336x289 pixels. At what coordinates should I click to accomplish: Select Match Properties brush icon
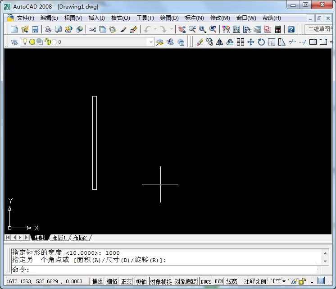point(123,29)
